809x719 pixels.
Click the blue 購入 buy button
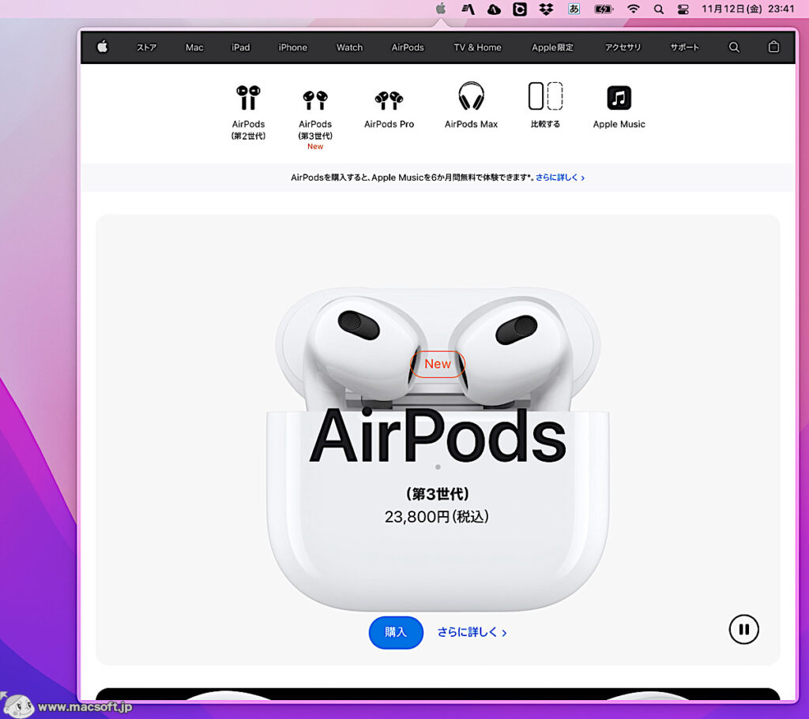396,632
